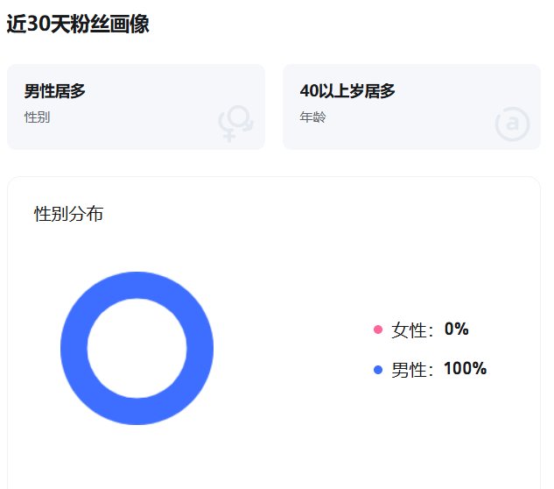The height and width of the screenshot is (489, 554).
Task: Click the 年龄 subtitle label
Action: 312,117
